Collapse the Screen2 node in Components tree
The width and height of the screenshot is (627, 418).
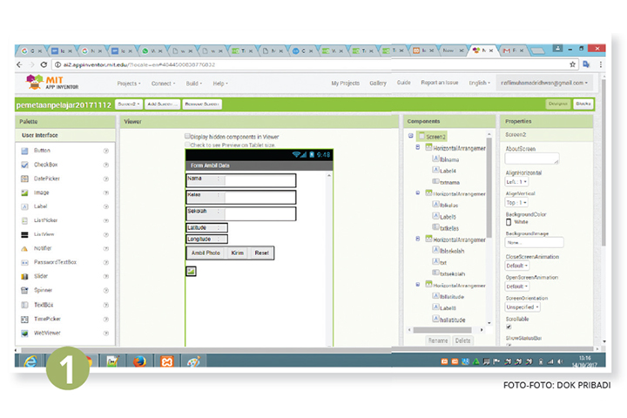(x=410, y=137)
